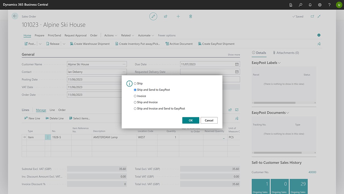The image size is (344, 194).
Task: Select Ship and Invoice and Send to EasyPost
Action: [135, 109]
